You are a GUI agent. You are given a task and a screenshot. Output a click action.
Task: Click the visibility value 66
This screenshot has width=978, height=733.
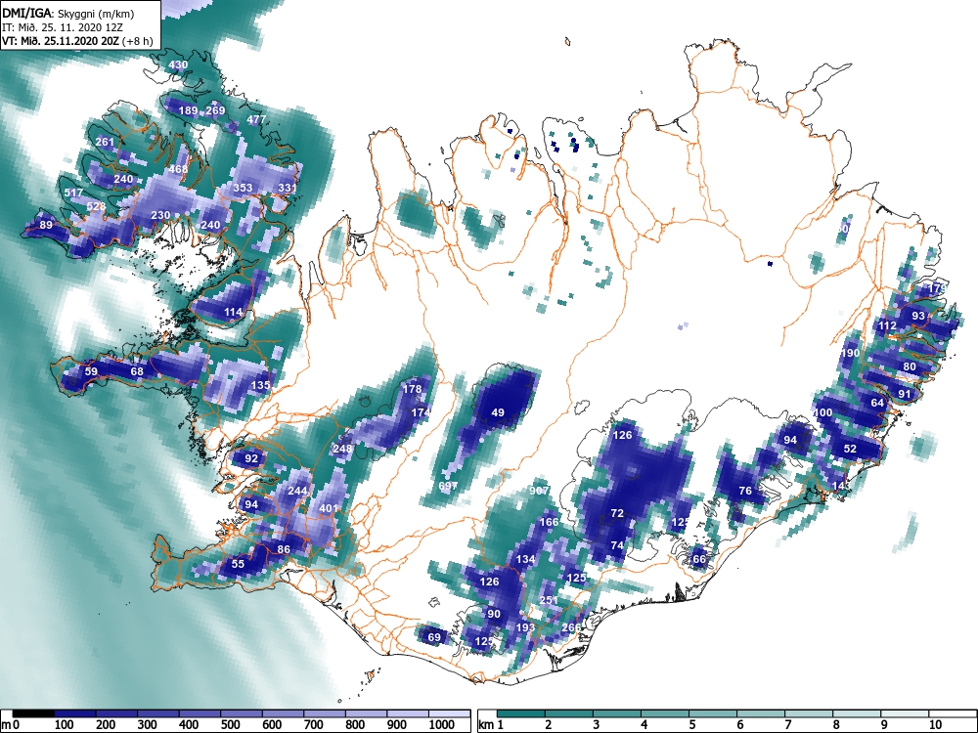point(699,559)
